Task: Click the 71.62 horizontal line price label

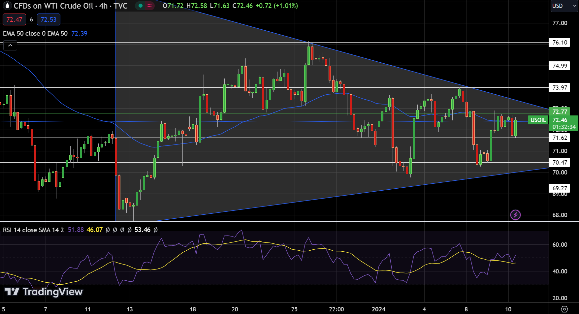Action: 560,138
